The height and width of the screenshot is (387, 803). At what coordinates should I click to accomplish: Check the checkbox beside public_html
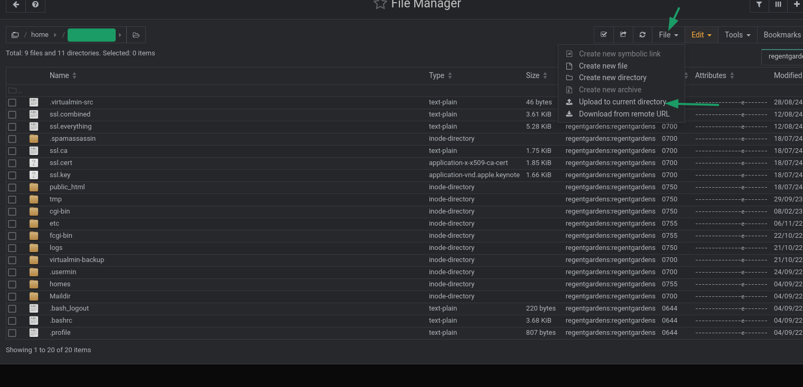[12, 187]
